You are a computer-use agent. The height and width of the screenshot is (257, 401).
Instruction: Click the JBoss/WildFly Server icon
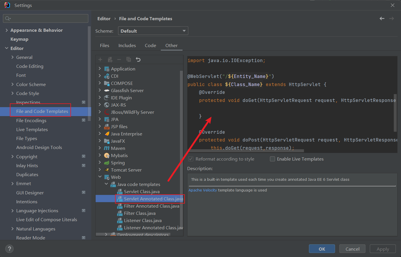(107, 112)
